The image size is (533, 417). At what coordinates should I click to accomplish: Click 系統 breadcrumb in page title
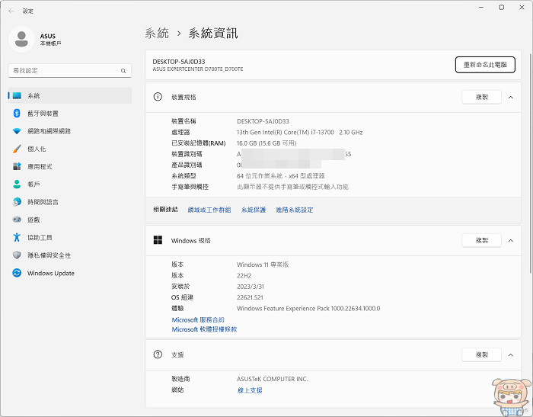pos(157,34)
